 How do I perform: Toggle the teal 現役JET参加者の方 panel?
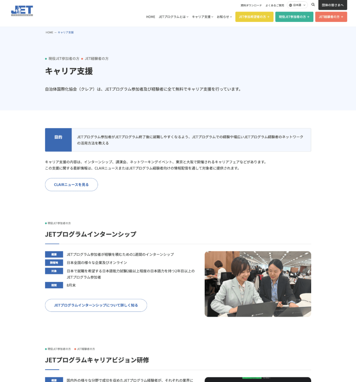pyautogui.click(x=294, y=17)
